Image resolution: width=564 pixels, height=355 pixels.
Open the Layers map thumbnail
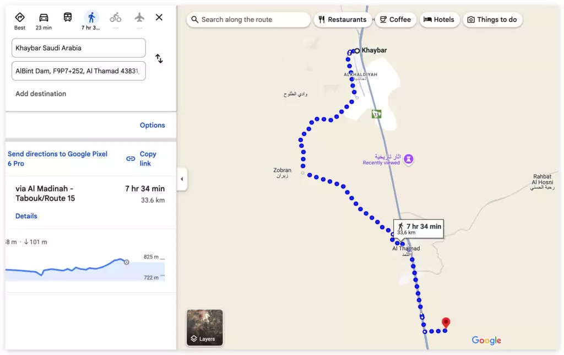(x=205, y=327)
